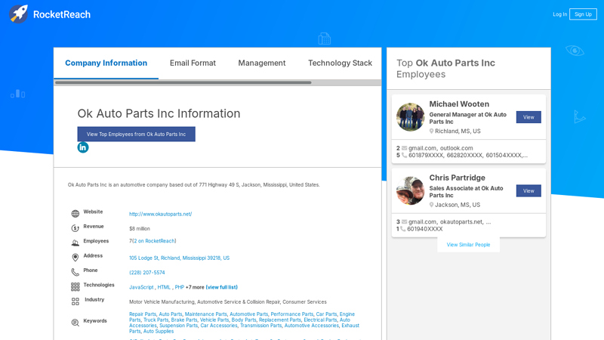This screenshot has height=340, width=604.
Task: Click location pin next to Richland, MS, US
Action: (431, 131)
